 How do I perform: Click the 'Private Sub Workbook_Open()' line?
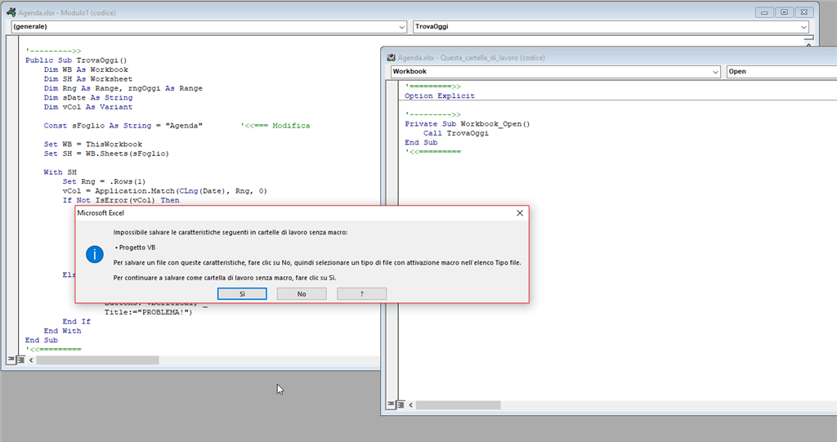coord(467,124)
